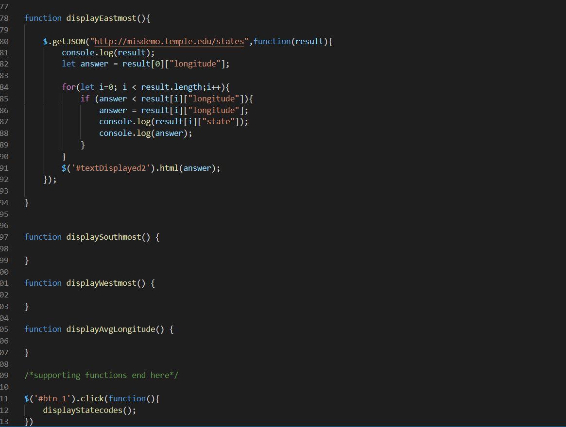Click the console.log(result) statement on line 81
The image size is (566, 427).
coord(107,52)
